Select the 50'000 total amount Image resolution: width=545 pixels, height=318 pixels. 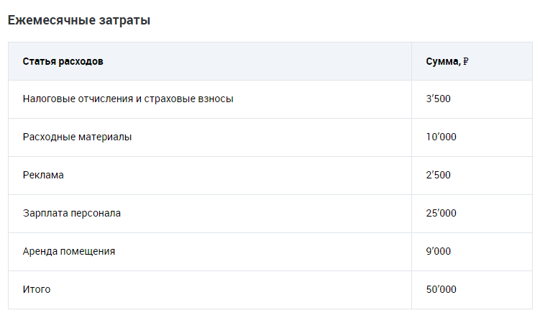(x=441, y=289)
